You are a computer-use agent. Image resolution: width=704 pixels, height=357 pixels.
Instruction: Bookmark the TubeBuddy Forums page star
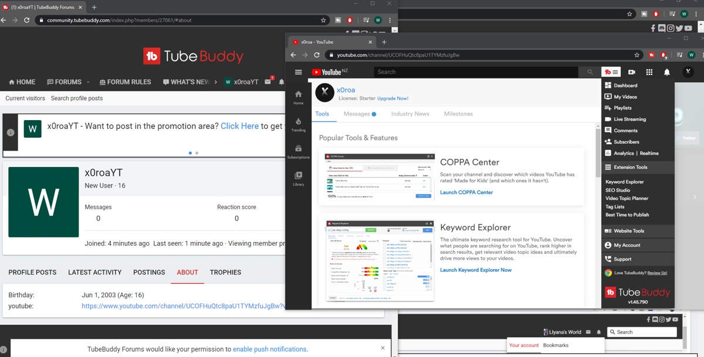(323, 20)
